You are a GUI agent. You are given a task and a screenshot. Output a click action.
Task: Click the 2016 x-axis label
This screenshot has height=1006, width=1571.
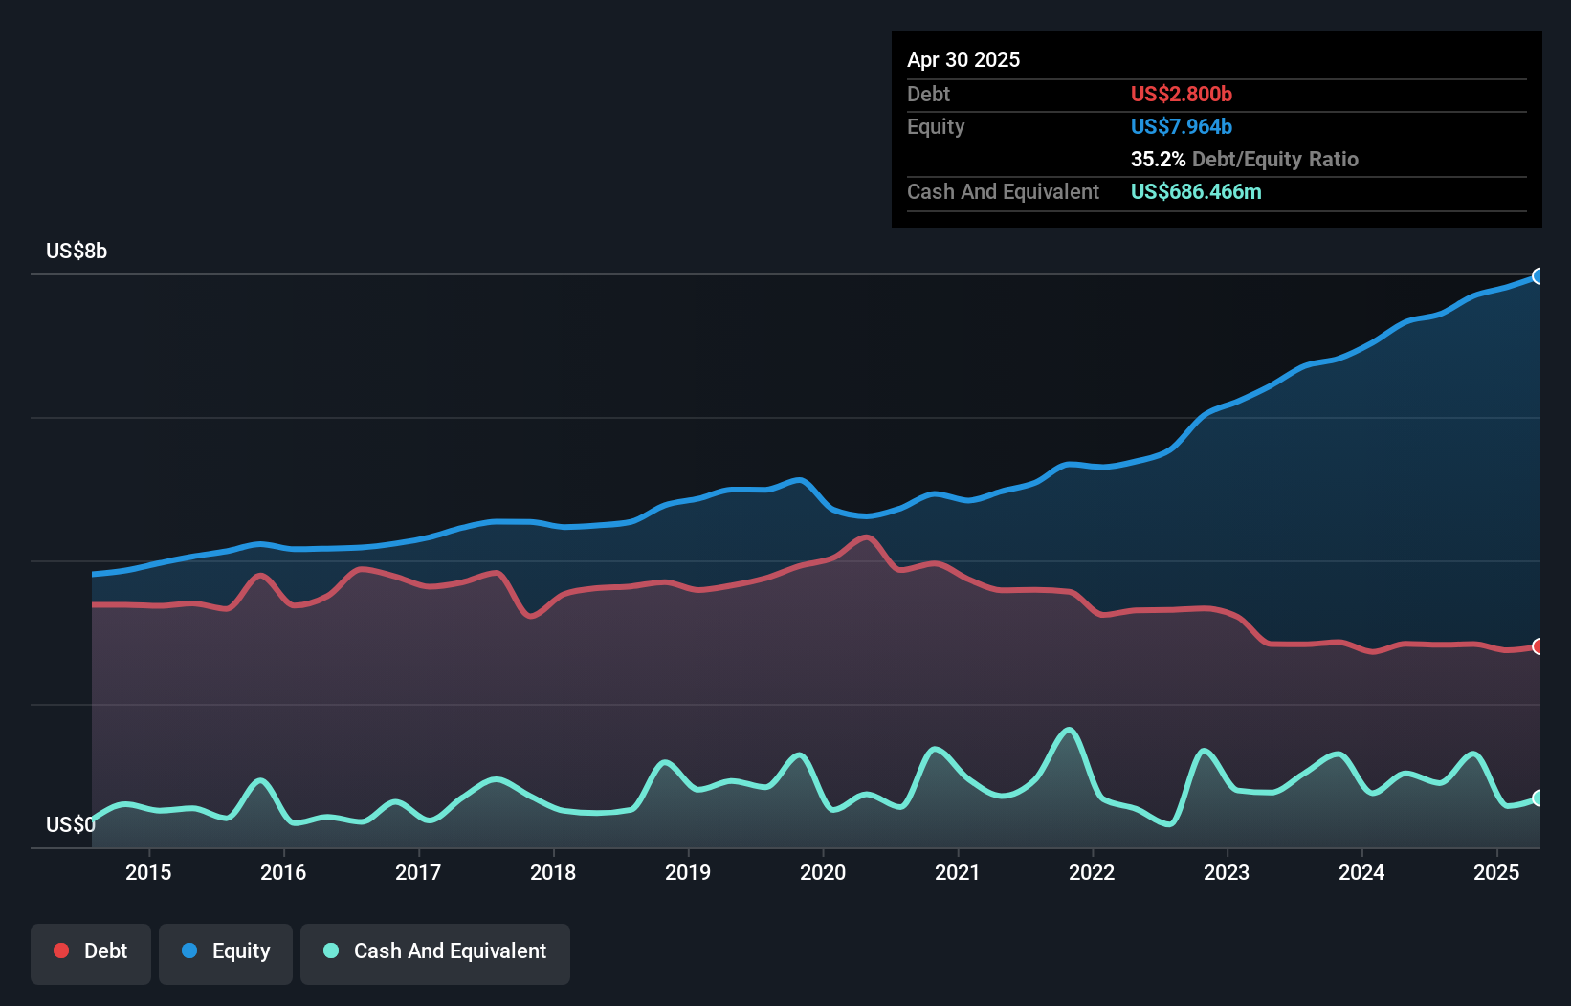[283, 872]
